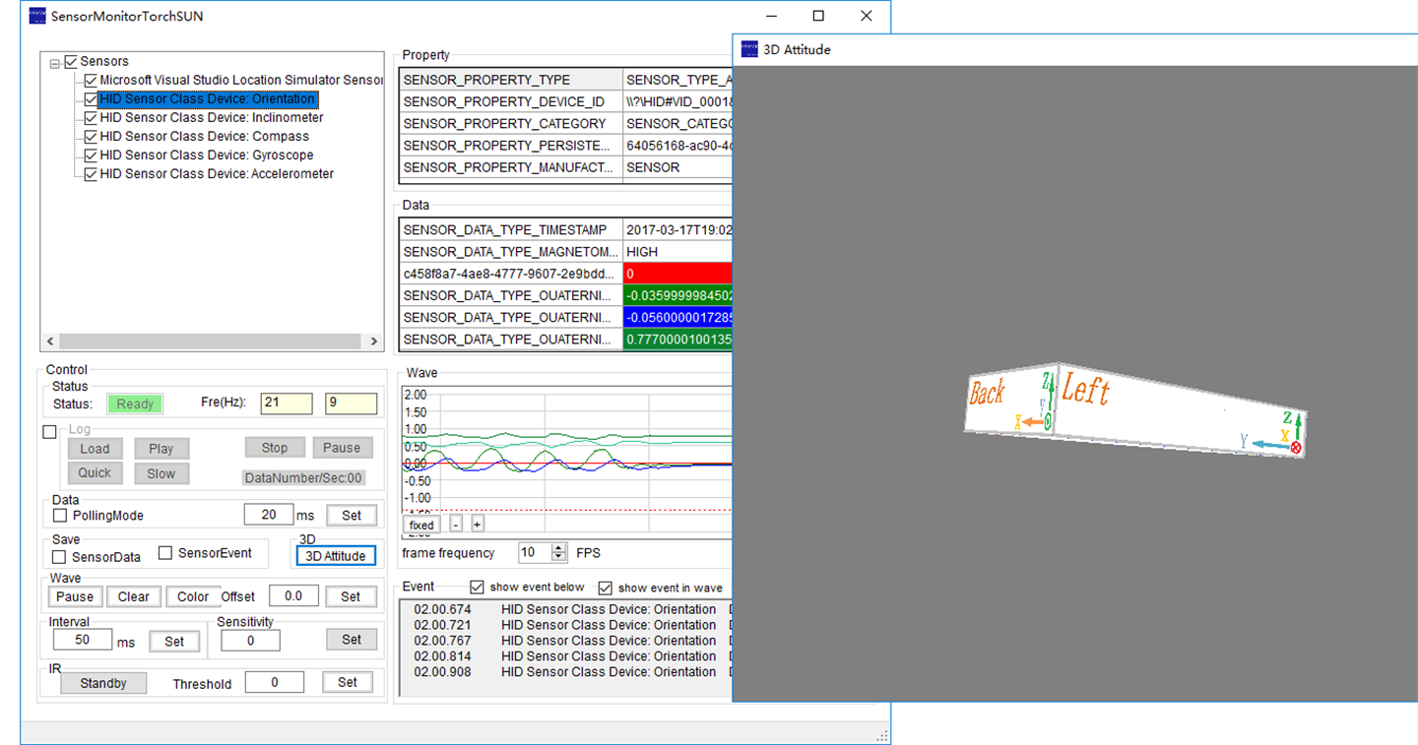Image resolution: width=1418 pixels, height=745 pixels.
Task: Click the sensor tree's right scroll arrow
Action: click(374, 341)
